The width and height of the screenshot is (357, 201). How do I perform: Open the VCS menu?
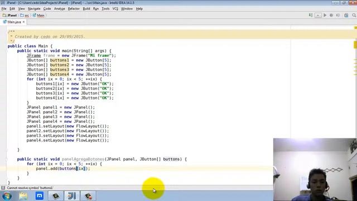[115, 9]
